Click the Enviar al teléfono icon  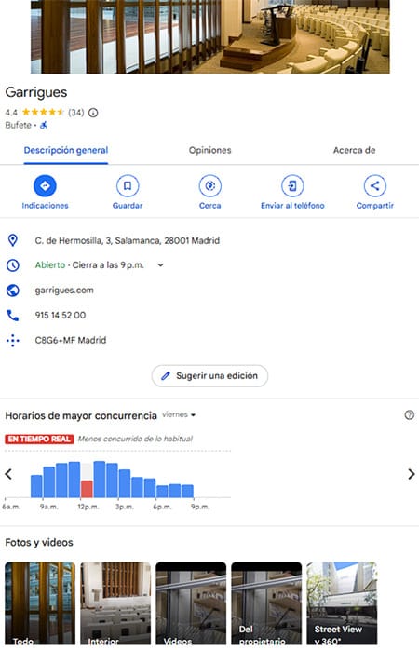pyautogui.click(x=292, y=185)
